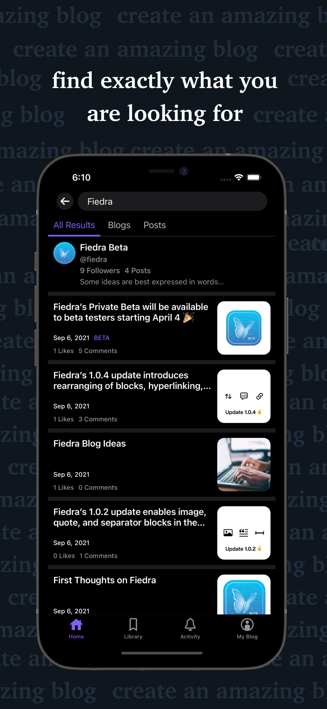The height and width of the screenshot is (709, 327).
Task: Select the All Results tab
Action: point(74,225)
